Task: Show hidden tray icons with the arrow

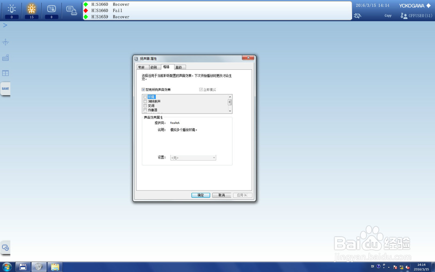Action: pos(389,267)
